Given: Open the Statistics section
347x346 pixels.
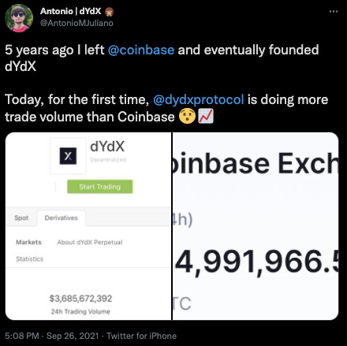Looking at the screenshot, I should [x=29, y=259].
